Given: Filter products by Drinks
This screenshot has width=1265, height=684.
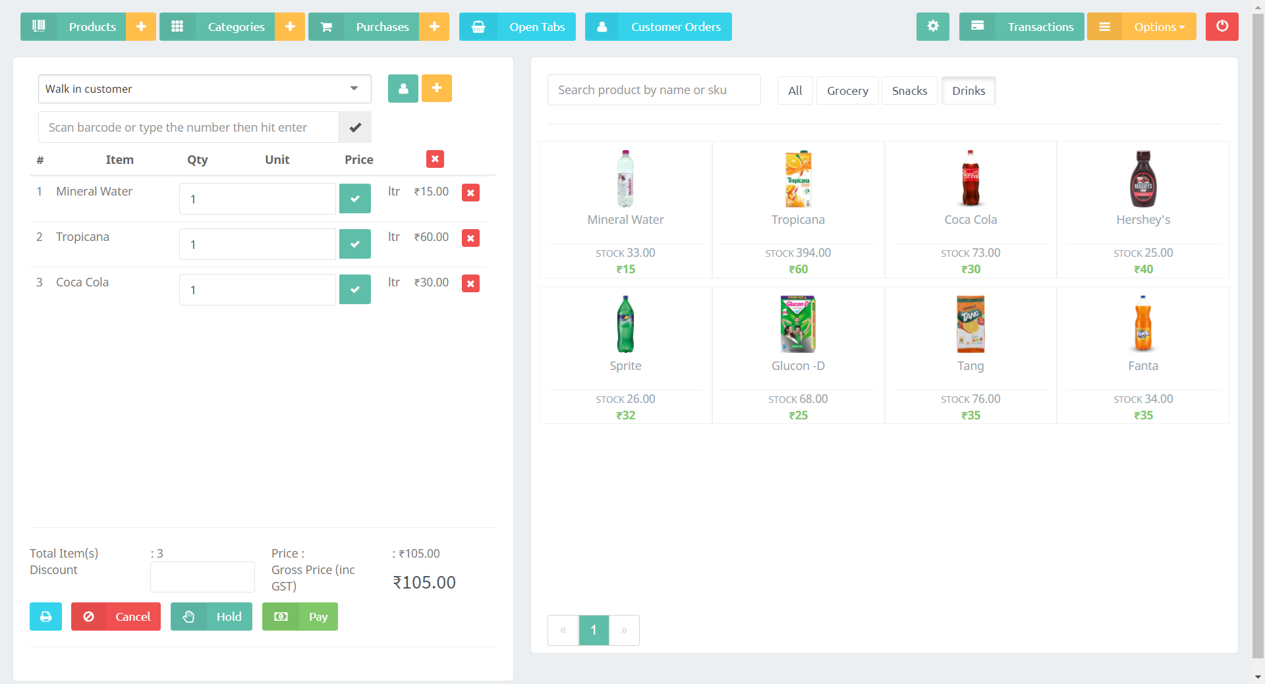Looking at the screenshot, I should pyautogui.click(x=969, y=91).
